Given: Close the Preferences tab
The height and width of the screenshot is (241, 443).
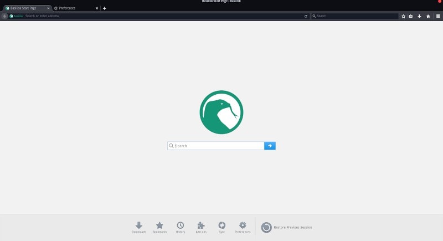Looking at the screenshot, I should 96,8.
